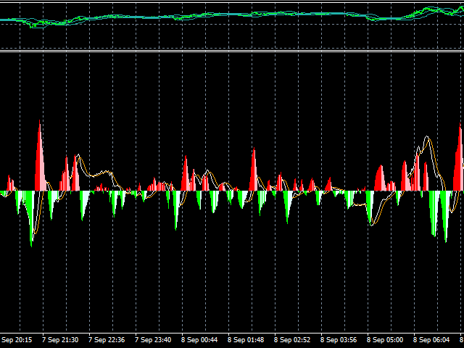Screen dimensions: 464x348
Task: Click the 8 Sep 00:44 time label
Action: (x=199, y=339)
